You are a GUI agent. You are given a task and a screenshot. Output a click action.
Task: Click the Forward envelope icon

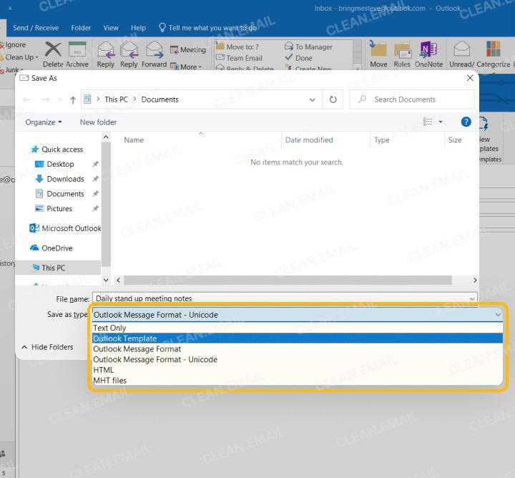pos(154,49)
